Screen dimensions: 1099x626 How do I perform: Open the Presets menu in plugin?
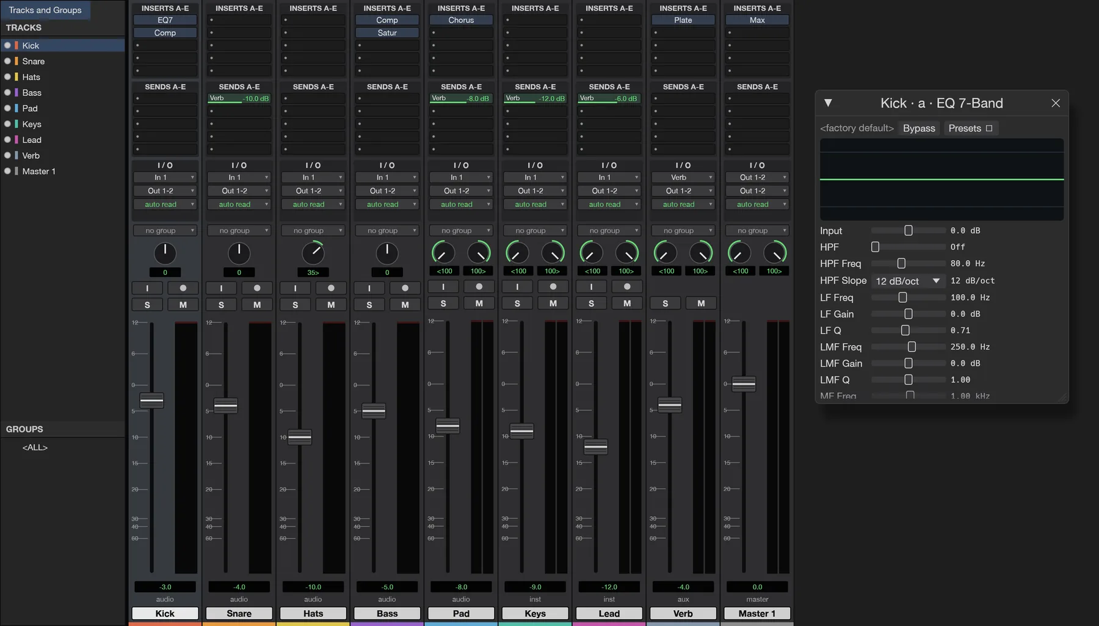click(x=971, y=128)
